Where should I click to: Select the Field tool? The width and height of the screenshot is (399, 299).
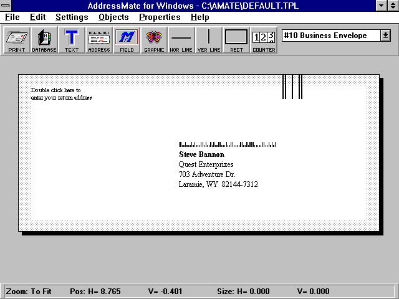[127, 40]
